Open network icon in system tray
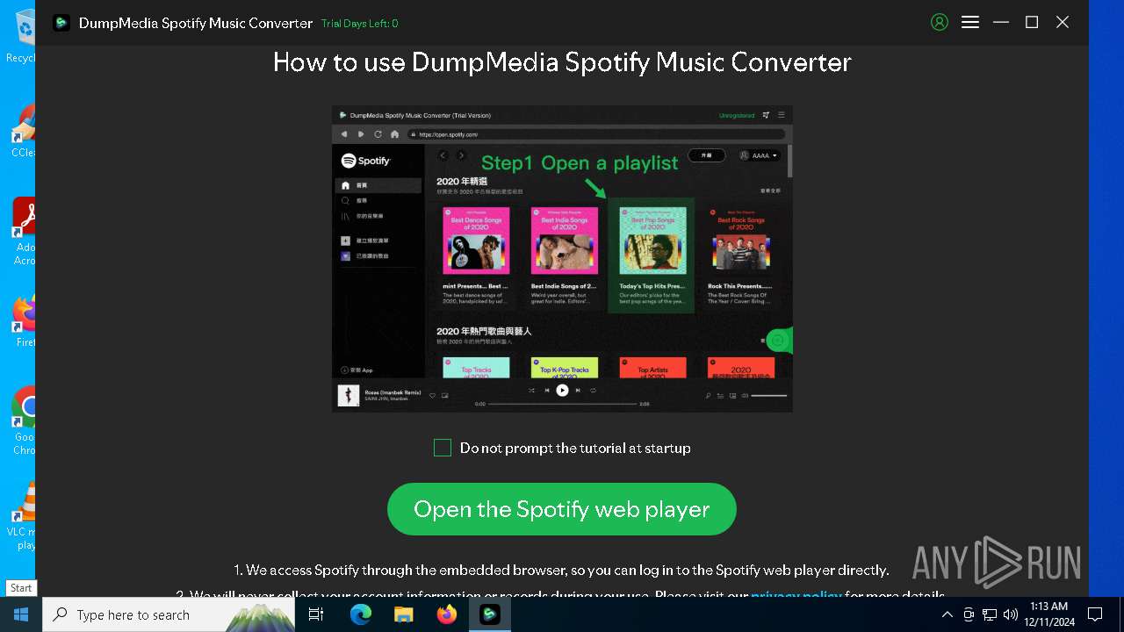Screen dimensions: 1124x632 pyautogui.click(x=990, y=614)
